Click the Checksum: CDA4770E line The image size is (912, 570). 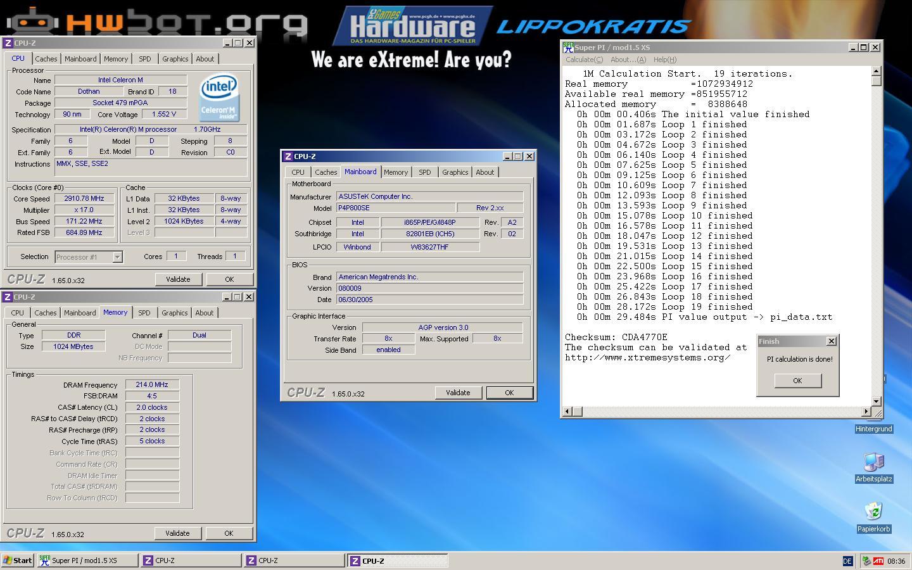tap(616, 337)
